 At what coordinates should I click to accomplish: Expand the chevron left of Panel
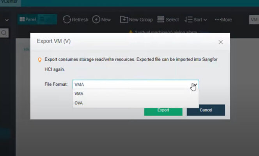coord(7,20)
